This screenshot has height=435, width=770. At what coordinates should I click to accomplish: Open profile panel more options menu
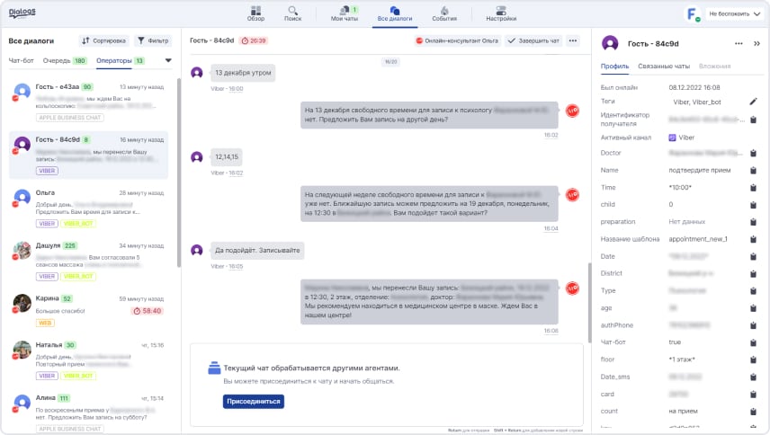pyautogui.click(x=739, y=44)
